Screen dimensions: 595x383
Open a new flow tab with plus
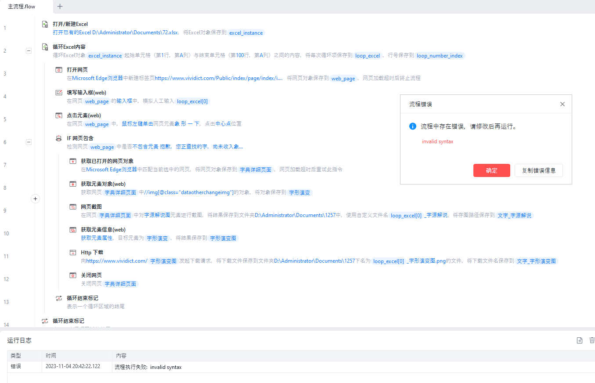click(60, 7)
